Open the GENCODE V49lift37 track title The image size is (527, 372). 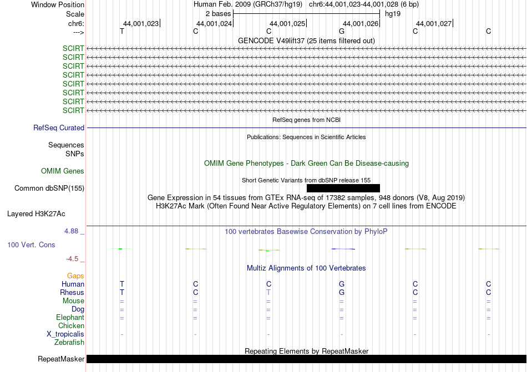306,40
